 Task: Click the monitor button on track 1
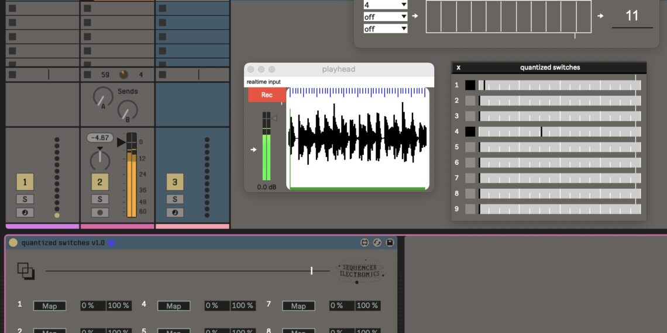(x=25, y=213)
